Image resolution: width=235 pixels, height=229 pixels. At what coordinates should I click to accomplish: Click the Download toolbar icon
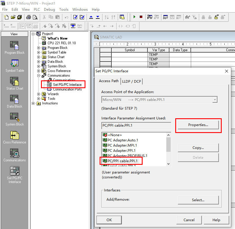pos(98,17)
